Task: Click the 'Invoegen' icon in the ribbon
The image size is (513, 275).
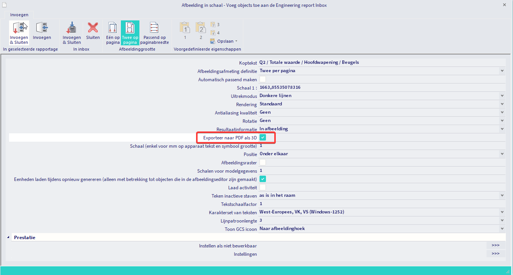Action: [42, 32]
